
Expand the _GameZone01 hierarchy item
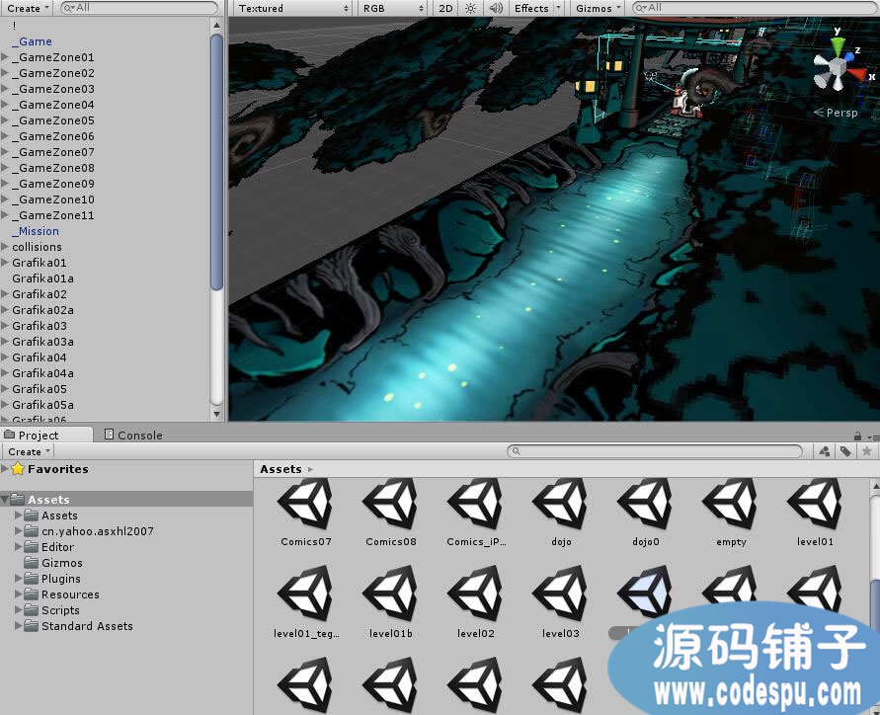[x=5, y=56]
